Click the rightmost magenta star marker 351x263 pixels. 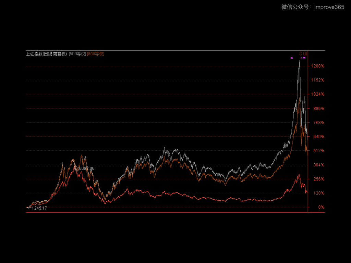[304, 58]
